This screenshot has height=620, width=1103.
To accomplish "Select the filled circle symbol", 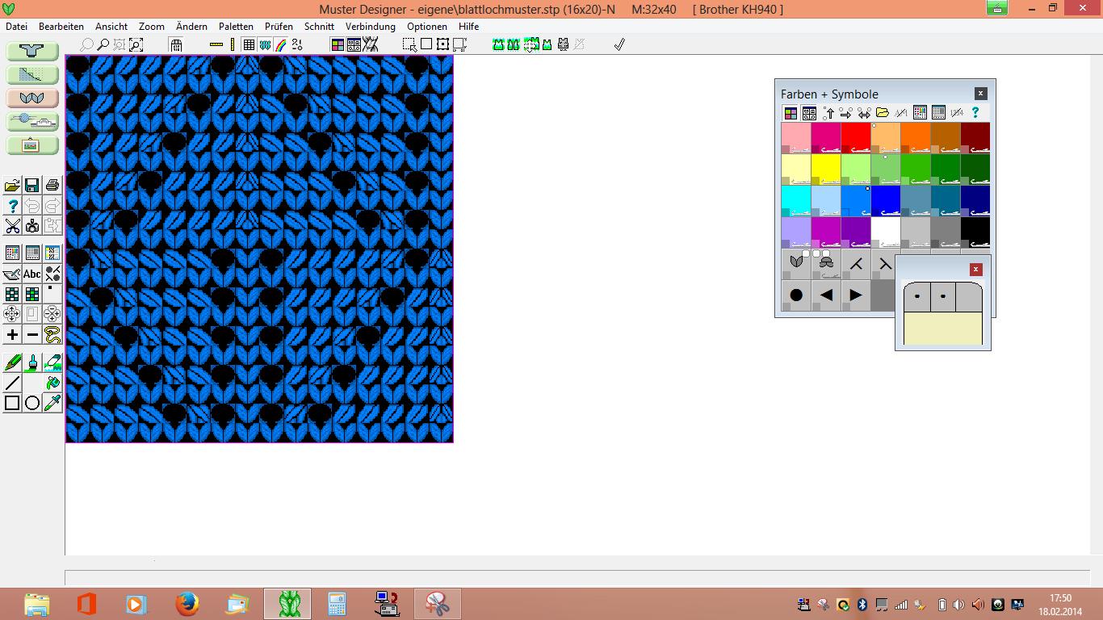I will click(796, 295).
